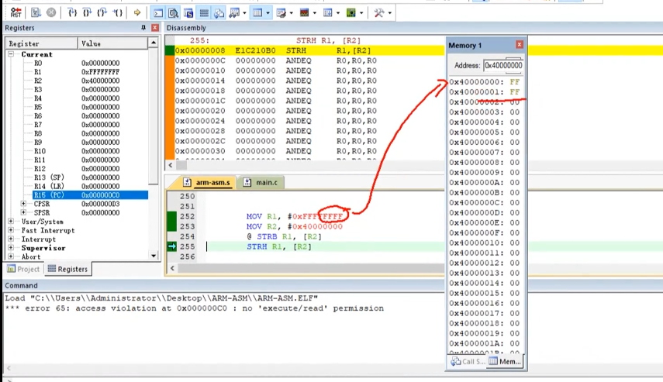
Task: Expand the Supervisor register bank
Action: [x=11, y=248]
